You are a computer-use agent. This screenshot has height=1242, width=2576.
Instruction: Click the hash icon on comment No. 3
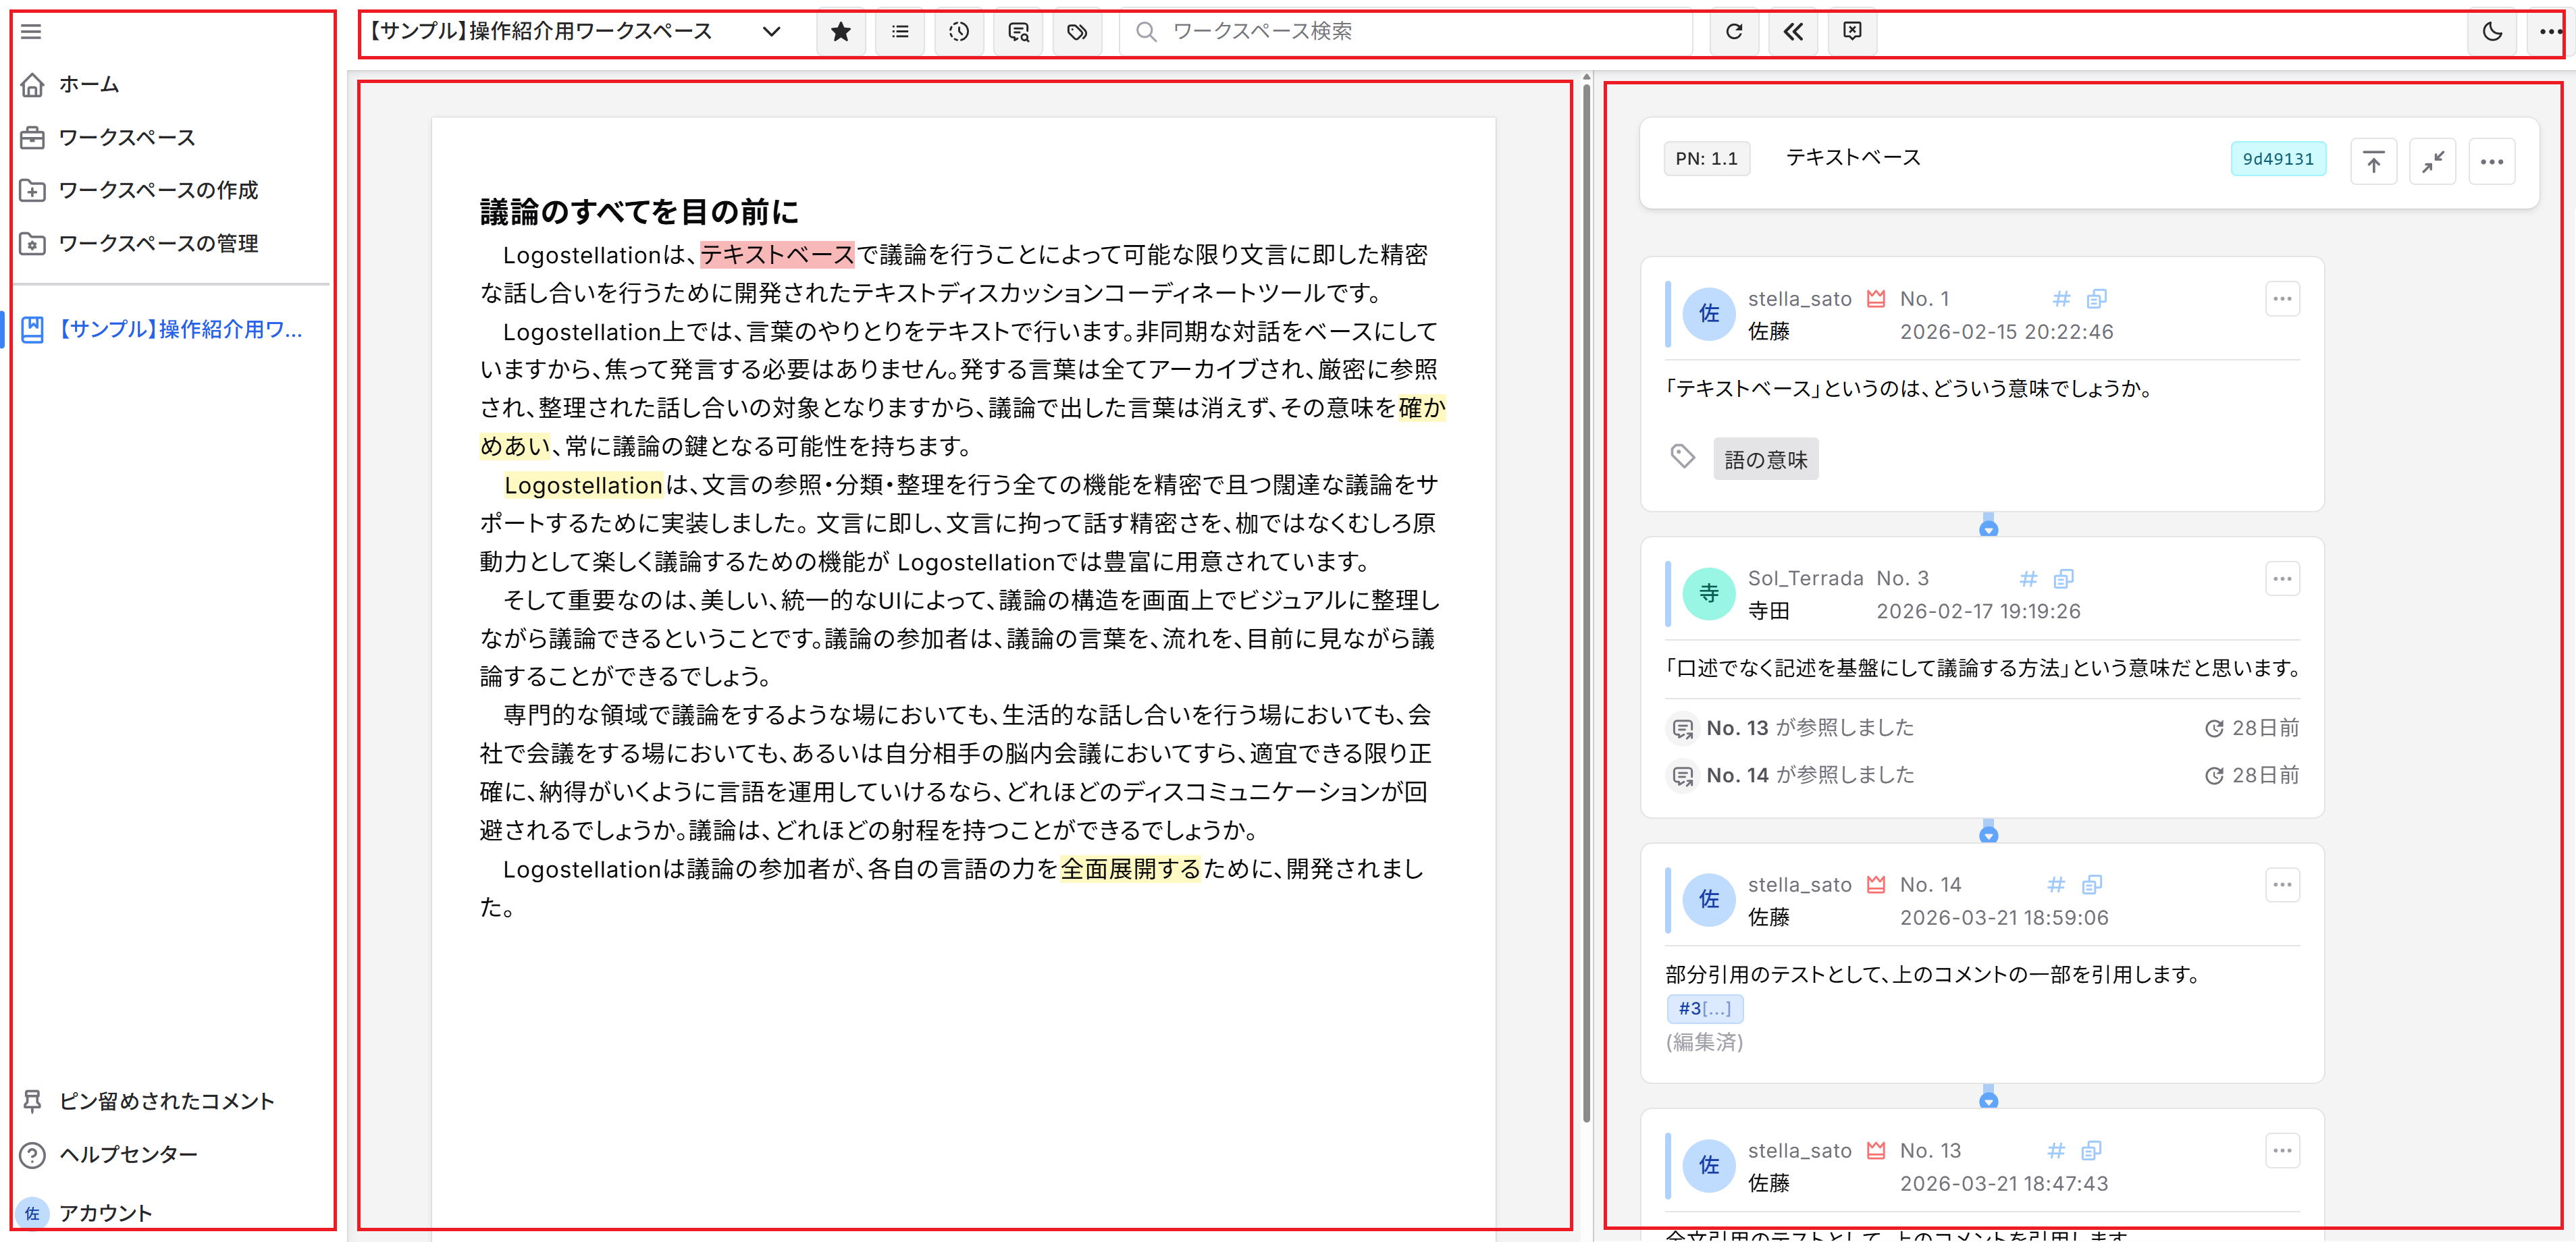(x=2028, y=579)
